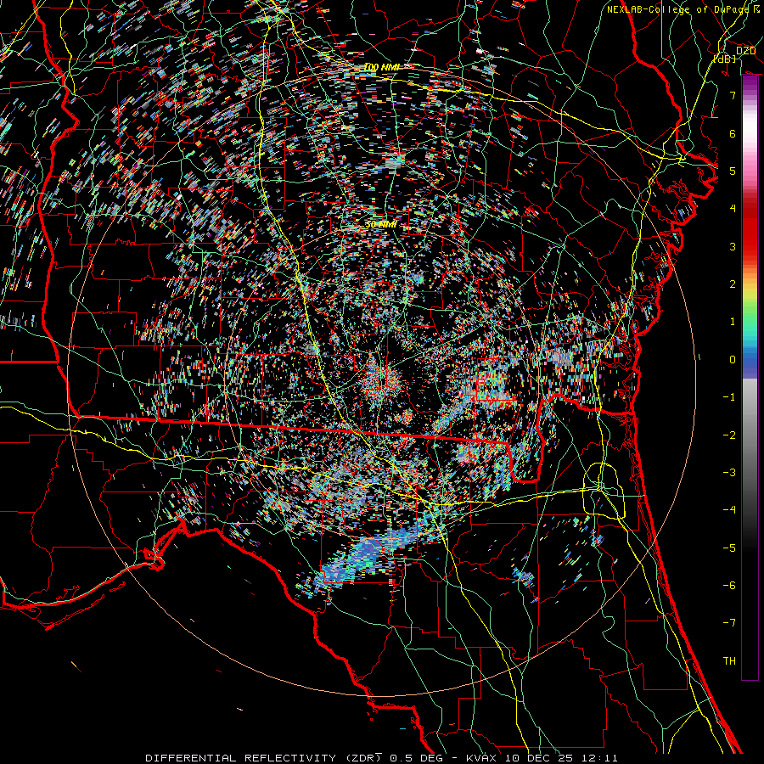
Task: Select the positive 3 dB scale label
Action: pos(733,246)
